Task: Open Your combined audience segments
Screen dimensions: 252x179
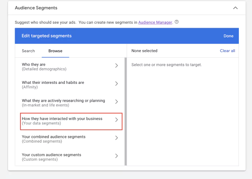Action: [x=70, y=139]
